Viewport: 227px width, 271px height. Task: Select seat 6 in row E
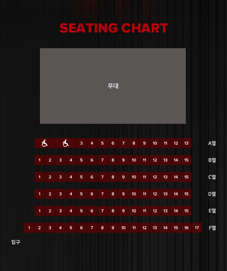click(92, 211)
